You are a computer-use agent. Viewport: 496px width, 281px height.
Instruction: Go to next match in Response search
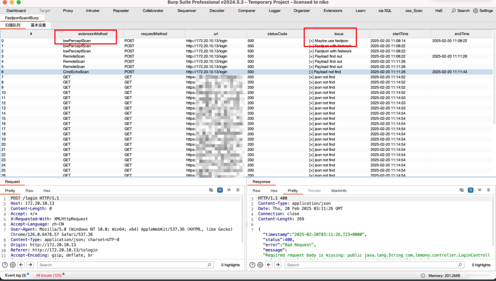[x=278, y=265]
